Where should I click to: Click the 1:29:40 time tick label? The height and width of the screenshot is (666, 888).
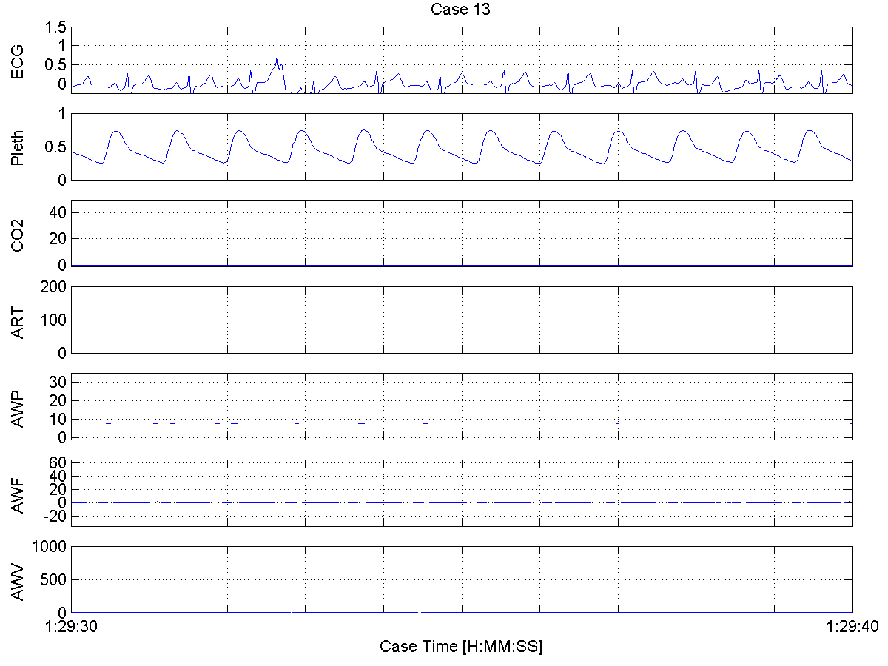click(x=851, y=626)
